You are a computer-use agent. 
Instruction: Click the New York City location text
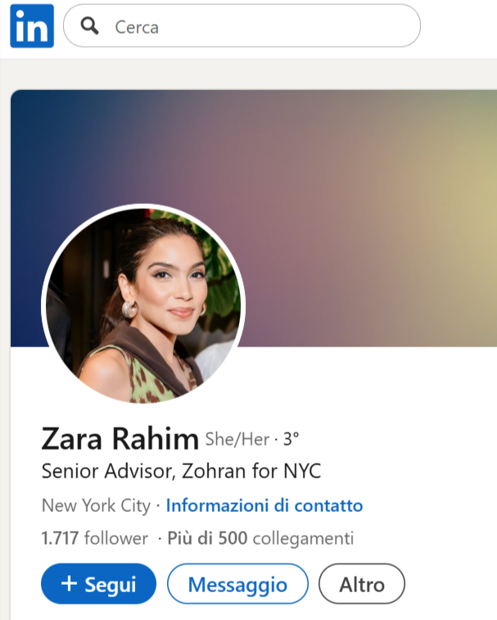[96, 505]
